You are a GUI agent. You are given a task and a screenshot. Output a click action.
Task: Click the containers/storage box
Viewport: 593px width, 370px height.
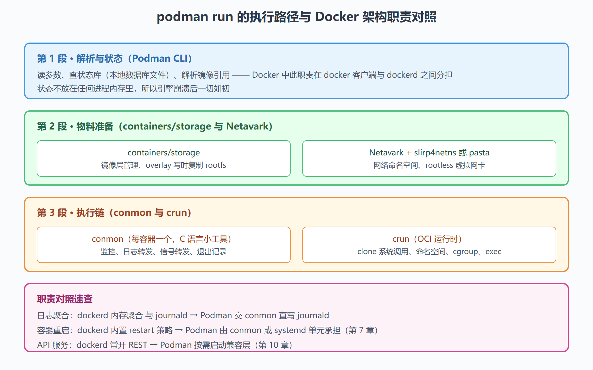click(x=164, y=158)
